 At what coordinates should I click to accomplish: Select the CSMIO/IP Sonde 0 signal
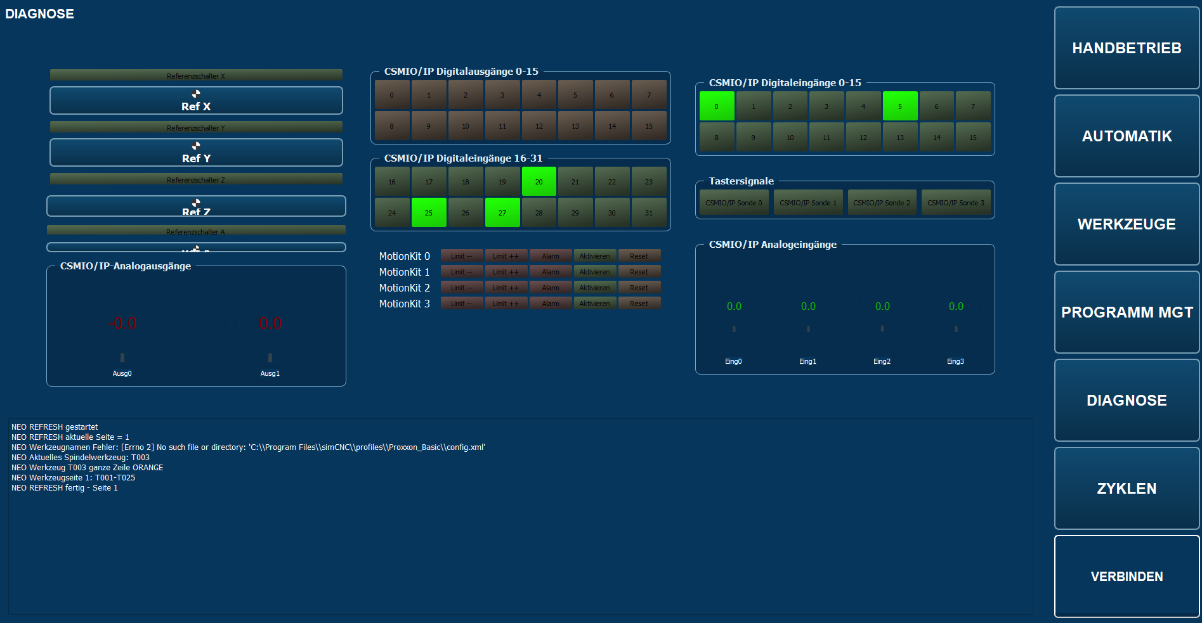[734, 202]
